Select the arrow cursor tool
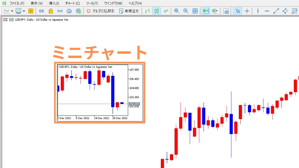This screenshot has height=168, width=299. click(x=237, y=11)
